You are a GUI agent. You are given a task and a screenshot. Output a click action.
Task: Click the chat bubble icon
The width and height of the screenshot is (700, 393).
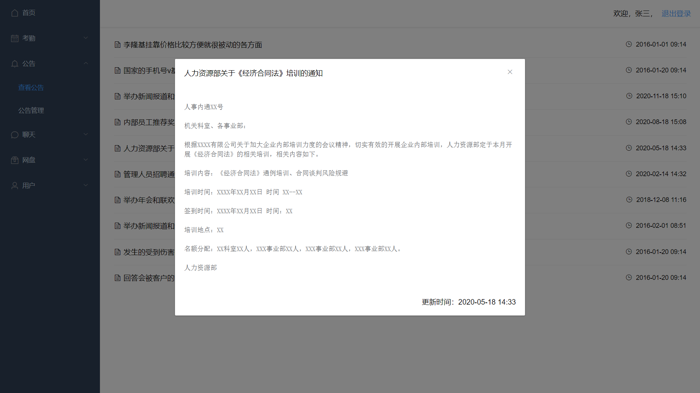point(15,135)
